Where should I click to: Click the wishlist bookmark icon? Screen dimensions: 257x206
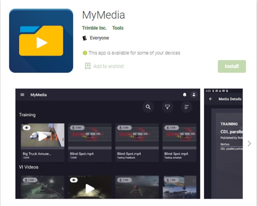click(x=88, y=66)
